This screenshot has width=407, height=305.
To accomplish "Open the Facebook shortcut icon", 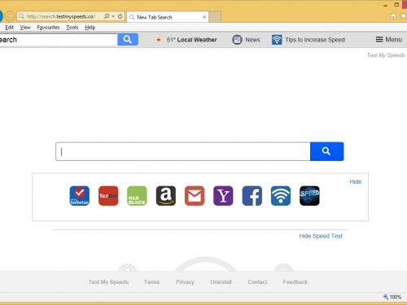I will coord(252,196).
